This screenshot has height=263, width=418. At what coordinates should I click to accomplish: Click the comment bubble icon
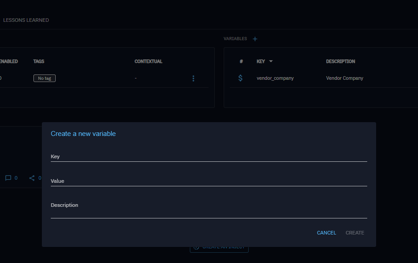coord(8,178)
